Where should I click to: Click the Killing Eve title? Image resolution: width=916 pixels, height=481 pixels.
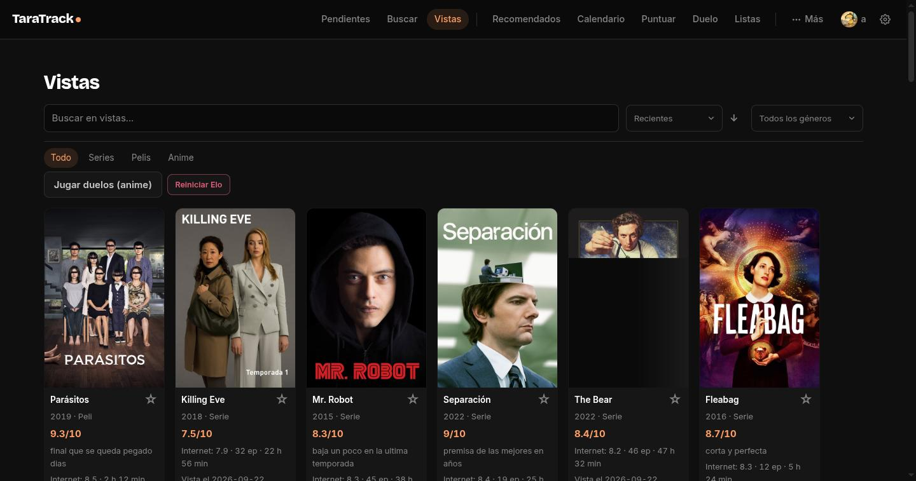pyautogui.click(x=203, y=400)
